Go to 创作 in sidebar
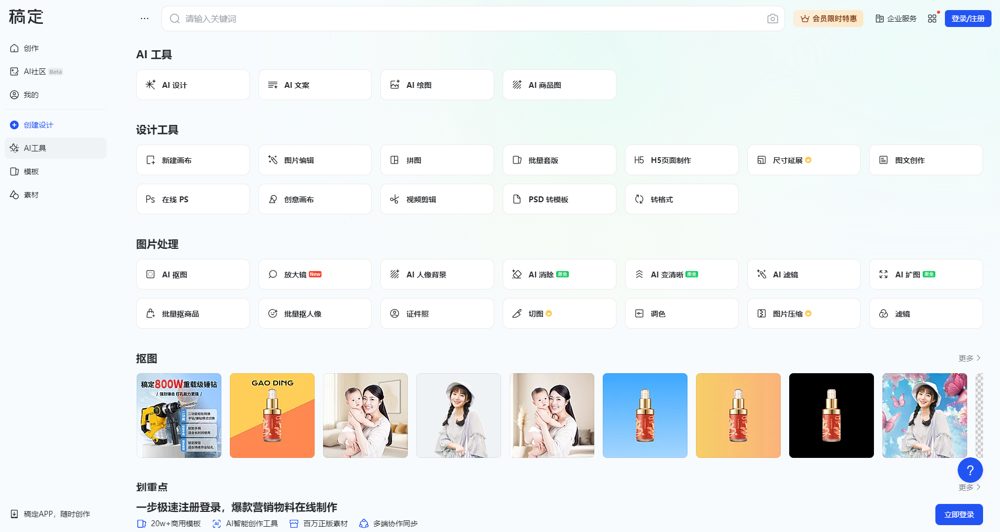The width and height of the screenshot is (1000, 532). [56, 48]
